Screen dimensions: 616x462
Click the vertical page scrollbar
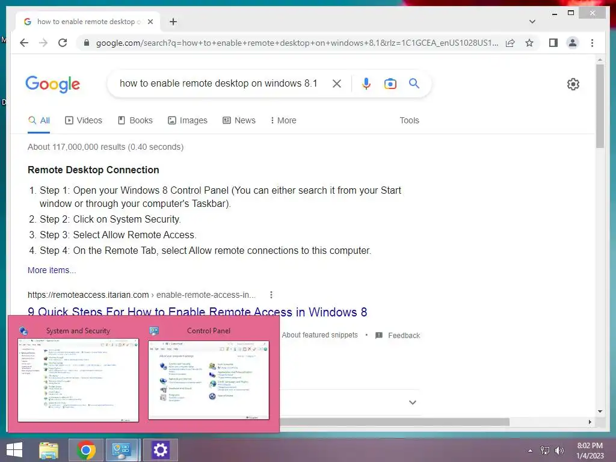[600, 106]
